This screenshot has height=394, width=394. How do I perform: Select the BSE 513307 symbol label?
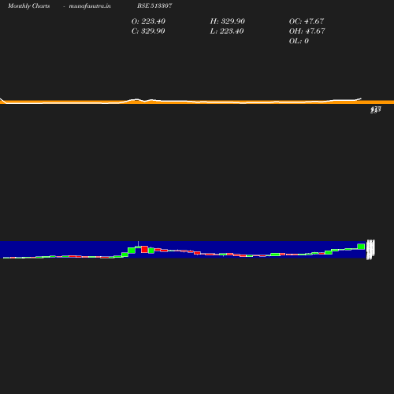click(x=154, y=6)
